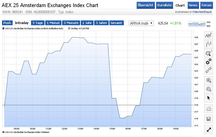Switch to the candlestick bar chart icon
Image resolution: width=216 pixels, height=137 pixels.
tap(209, 44)
